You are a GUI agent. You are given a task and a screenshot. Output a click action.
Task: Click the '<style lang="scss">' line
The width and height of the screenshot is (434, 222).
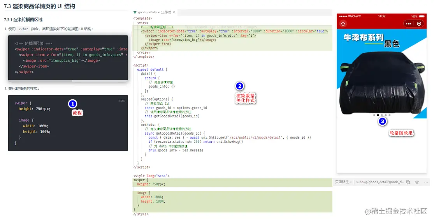coord(151,175)
